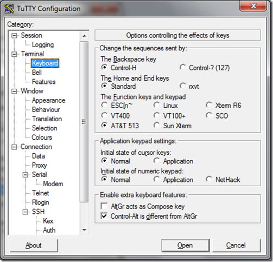273x262 pixels.
Task: Click the category list scrollbar down arrow
Action: tap(84, 230)
